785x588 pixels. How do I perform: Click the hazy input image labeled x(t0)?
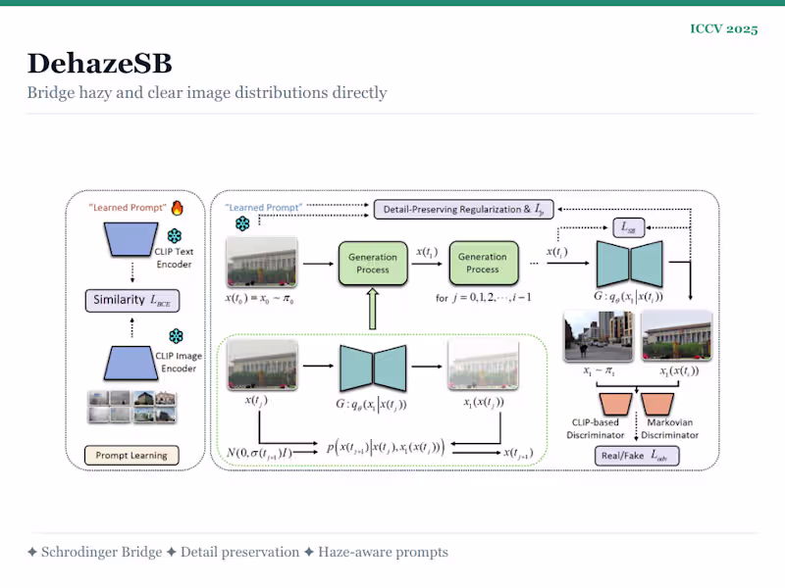(x=262, y=263)
